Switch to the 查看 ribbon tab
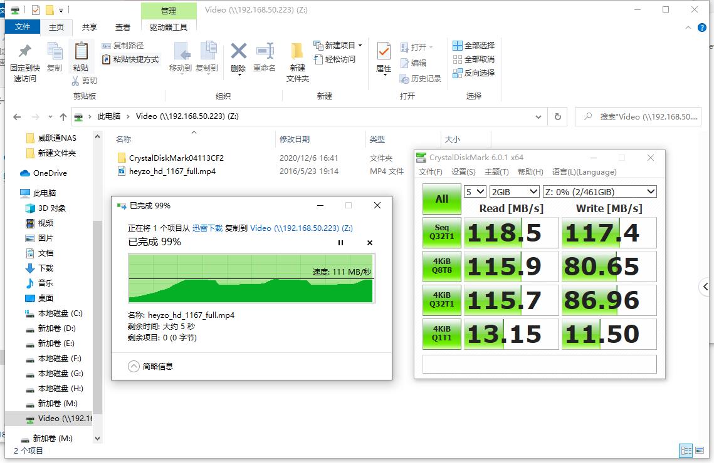This screenshot has width=714, height=463. (122, 27)
